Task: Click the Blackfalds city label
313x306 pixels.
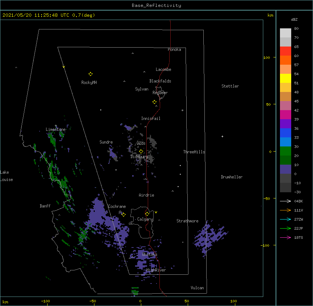Action: [x=160, y=81]
